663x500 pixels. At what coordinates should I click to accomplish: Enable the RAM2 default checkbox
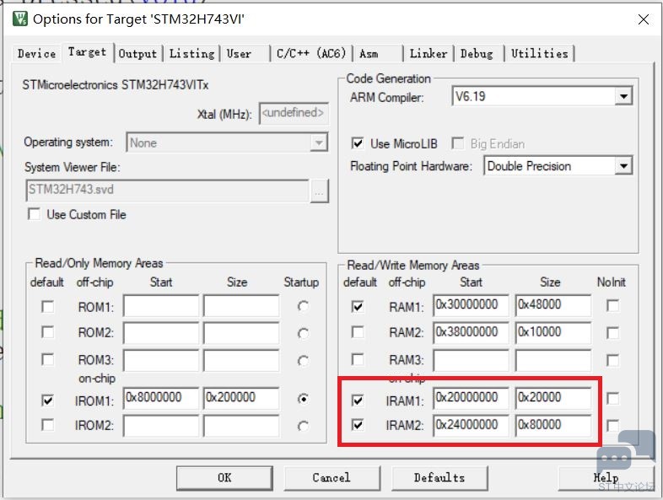point(358,332)
